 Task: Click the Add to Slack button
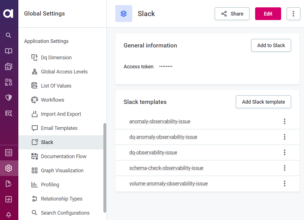point(271,45)
